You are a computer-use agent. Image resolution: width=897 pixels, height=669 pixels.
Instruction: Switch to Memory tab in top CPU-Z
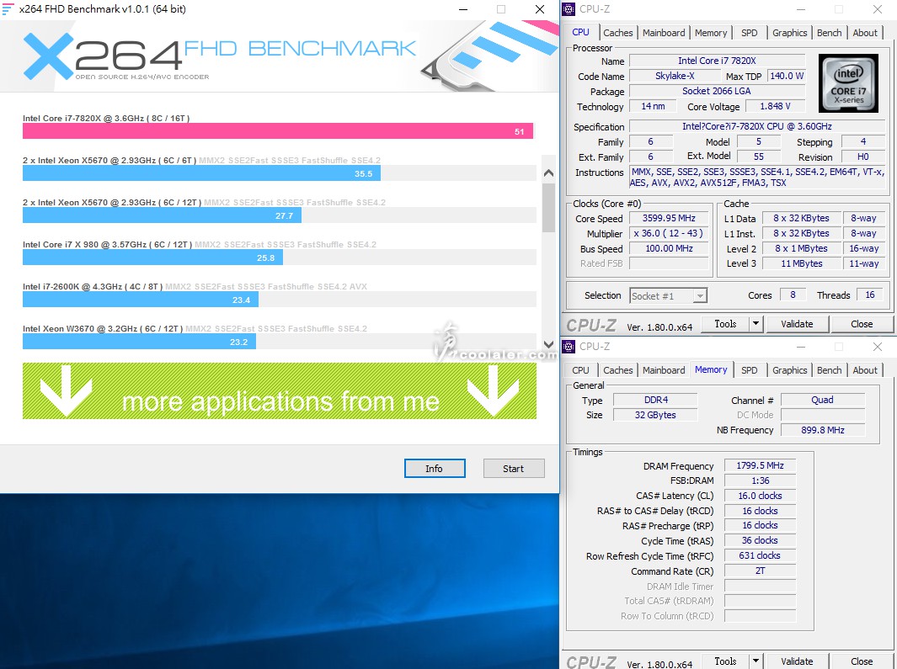pyautogui.click(x=711, y=33)
